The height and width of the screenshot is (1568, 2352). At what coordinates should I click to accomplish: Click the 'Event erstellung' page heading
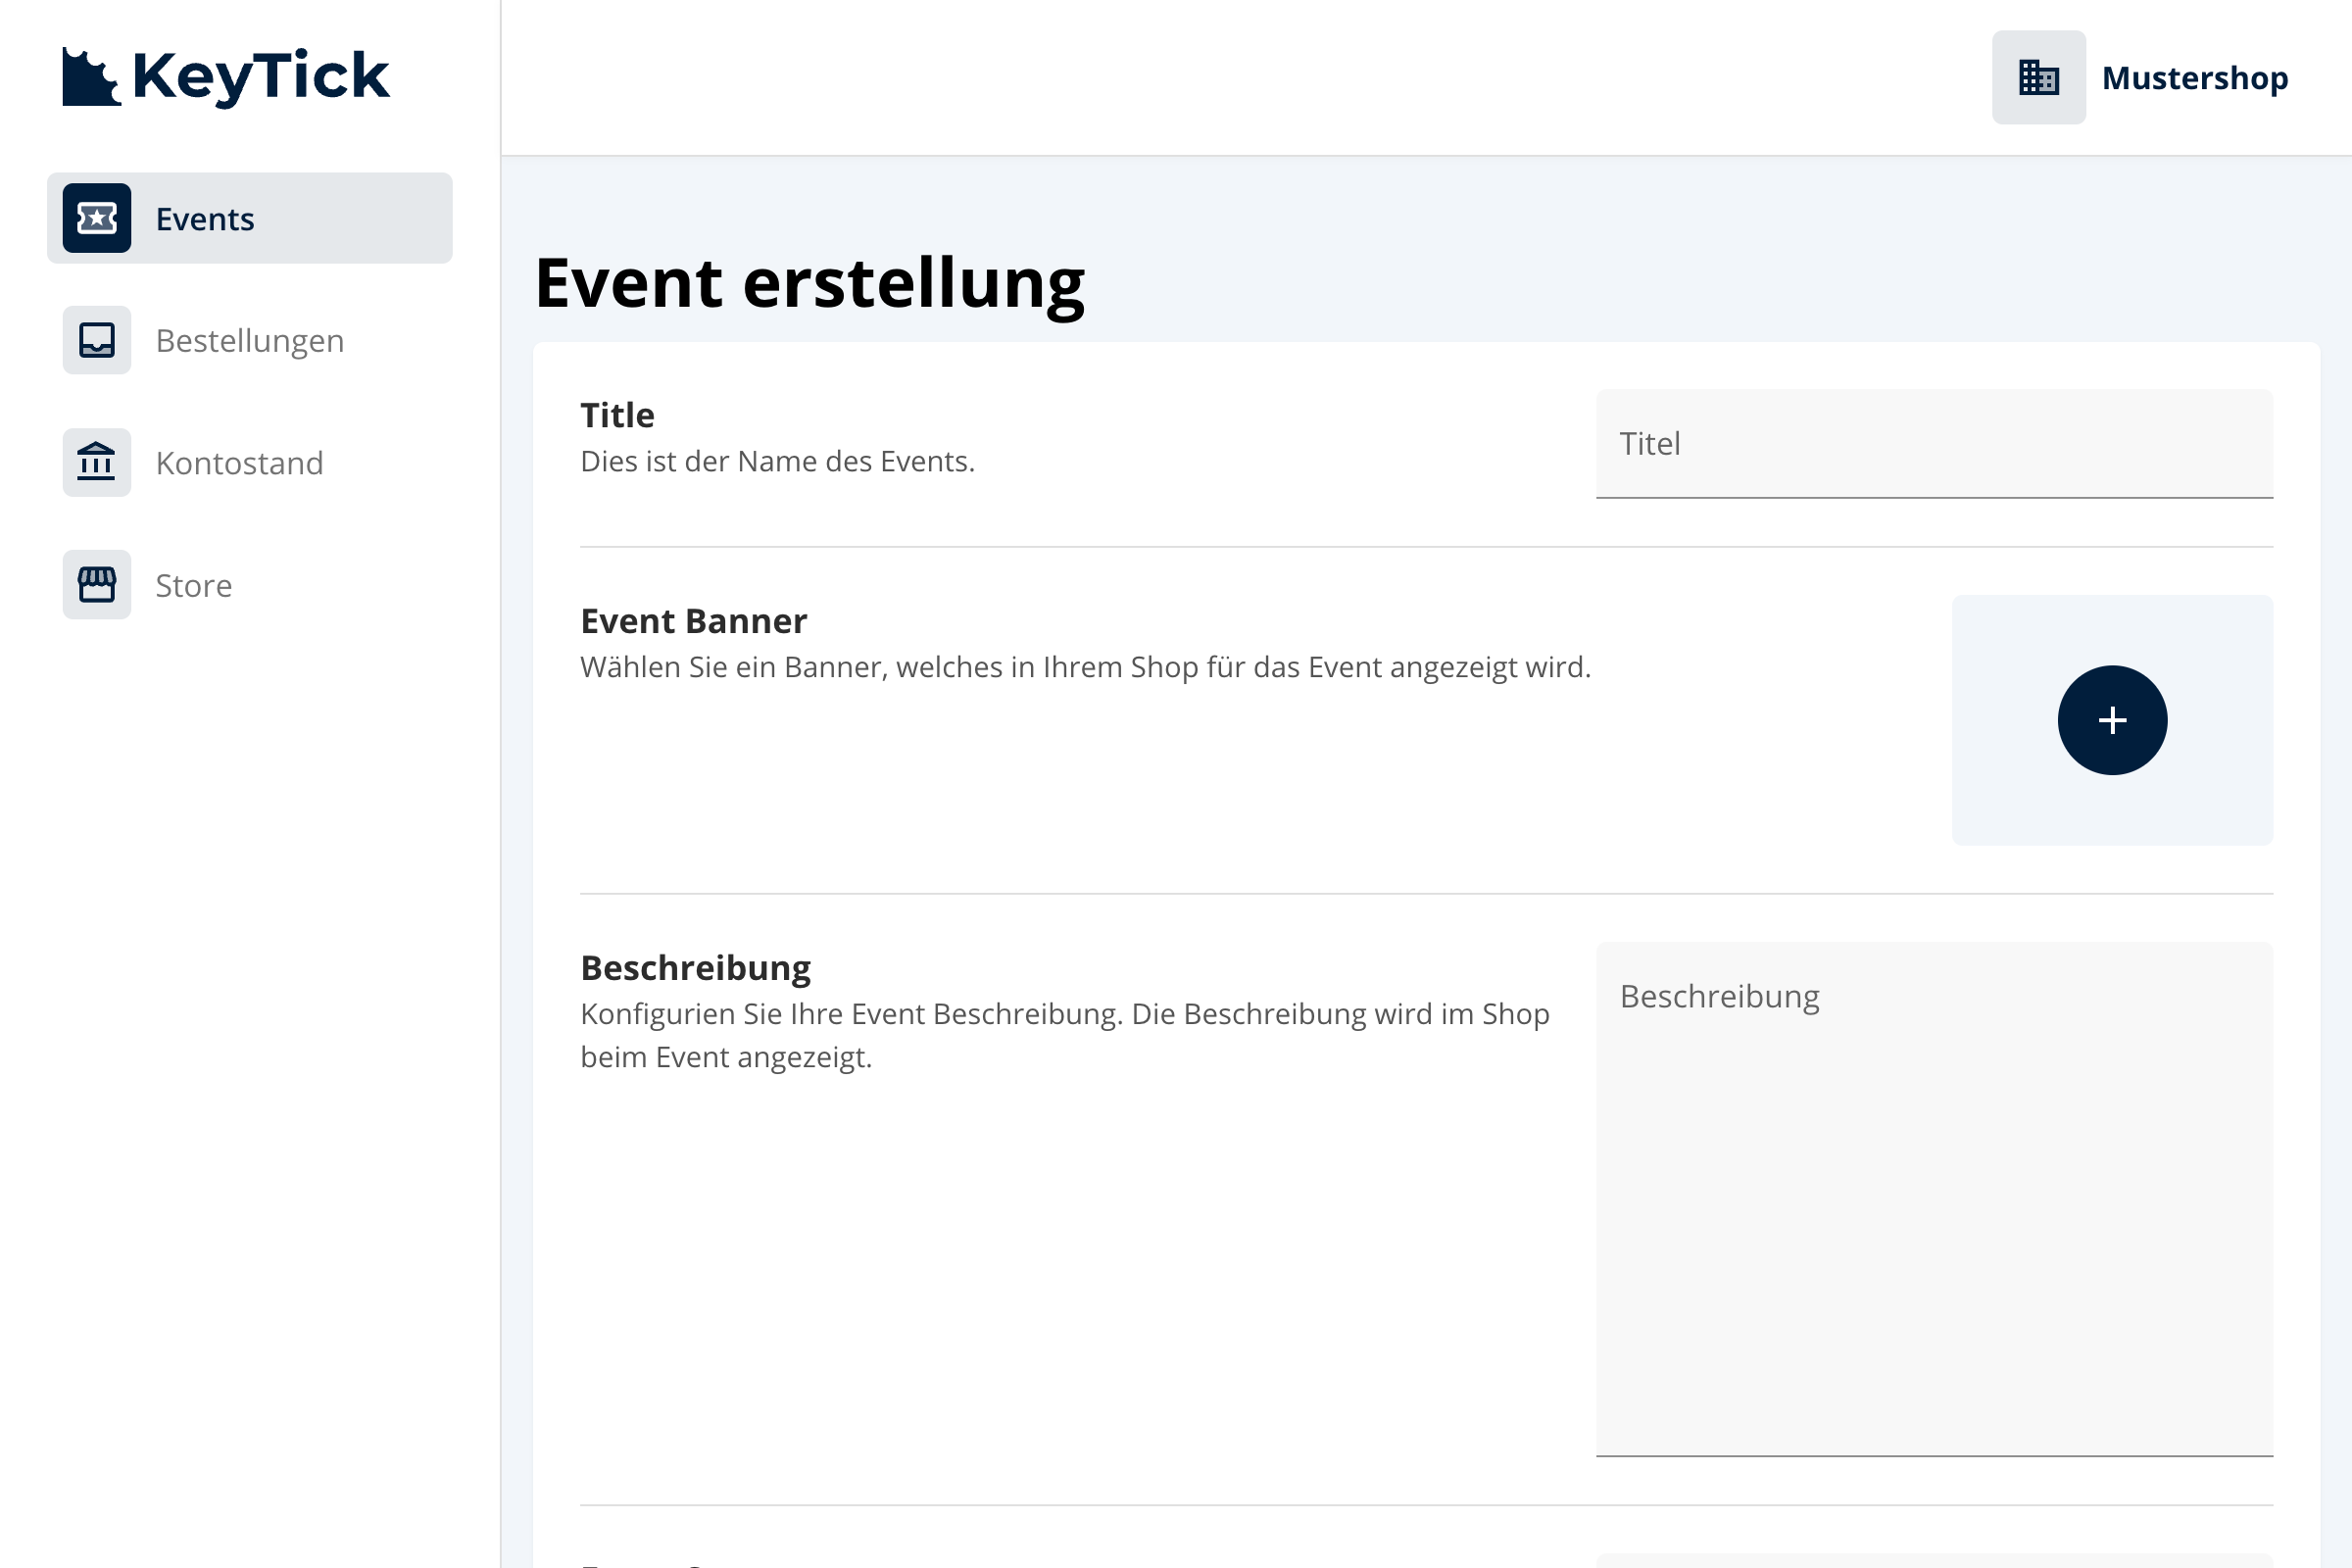(x=809, y=283)
